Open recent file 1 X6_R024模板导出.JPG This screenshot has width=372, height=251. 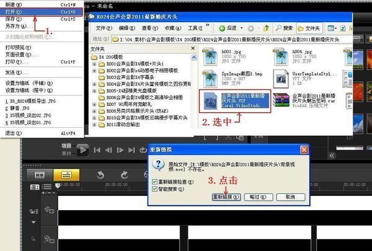coord(42,101)
